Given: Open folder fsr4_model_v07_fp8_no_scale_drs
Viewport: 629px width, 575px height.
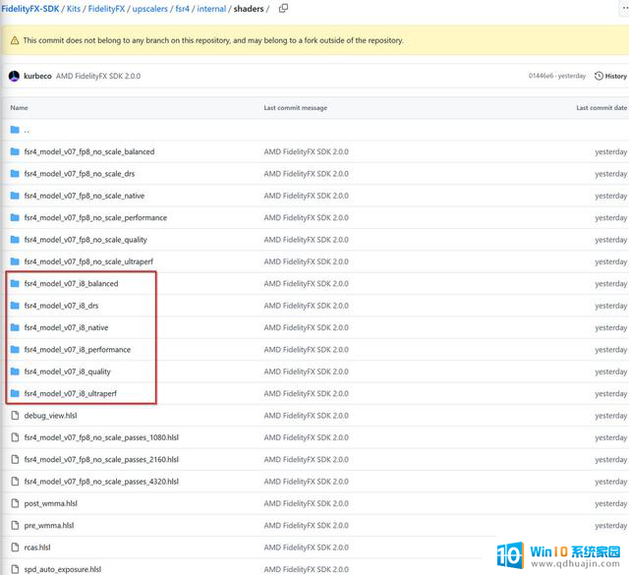Looking at the screenshot, I should pyautogui.click(x=80, y=174).
